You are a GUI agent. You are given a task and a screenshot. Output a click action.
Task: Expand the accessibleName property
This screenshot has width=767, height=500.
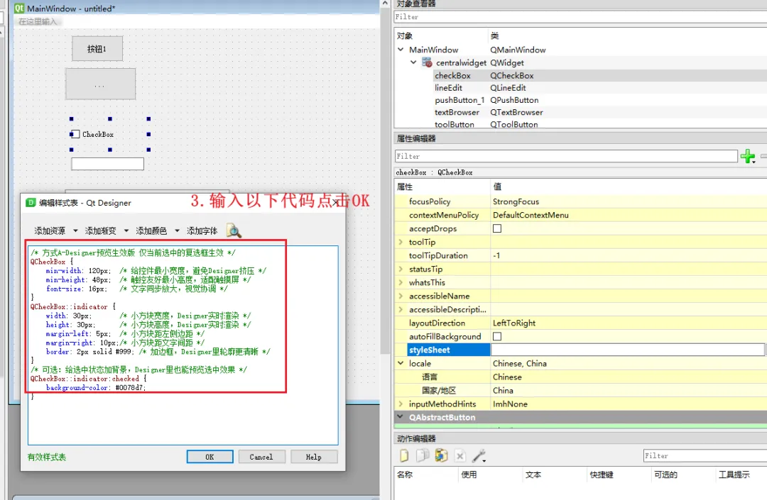[401, 296]
